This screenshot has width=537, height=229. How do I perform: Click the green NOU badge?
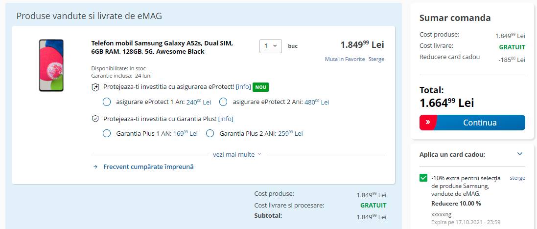[x=260, y=87]
